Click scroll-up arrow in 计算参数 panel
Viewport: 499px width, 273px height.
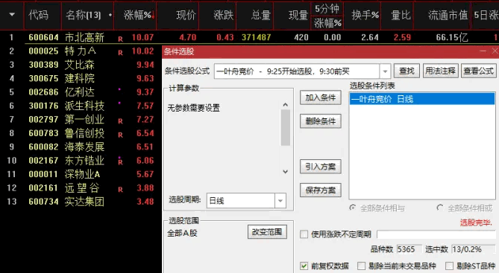coord(286,104)
